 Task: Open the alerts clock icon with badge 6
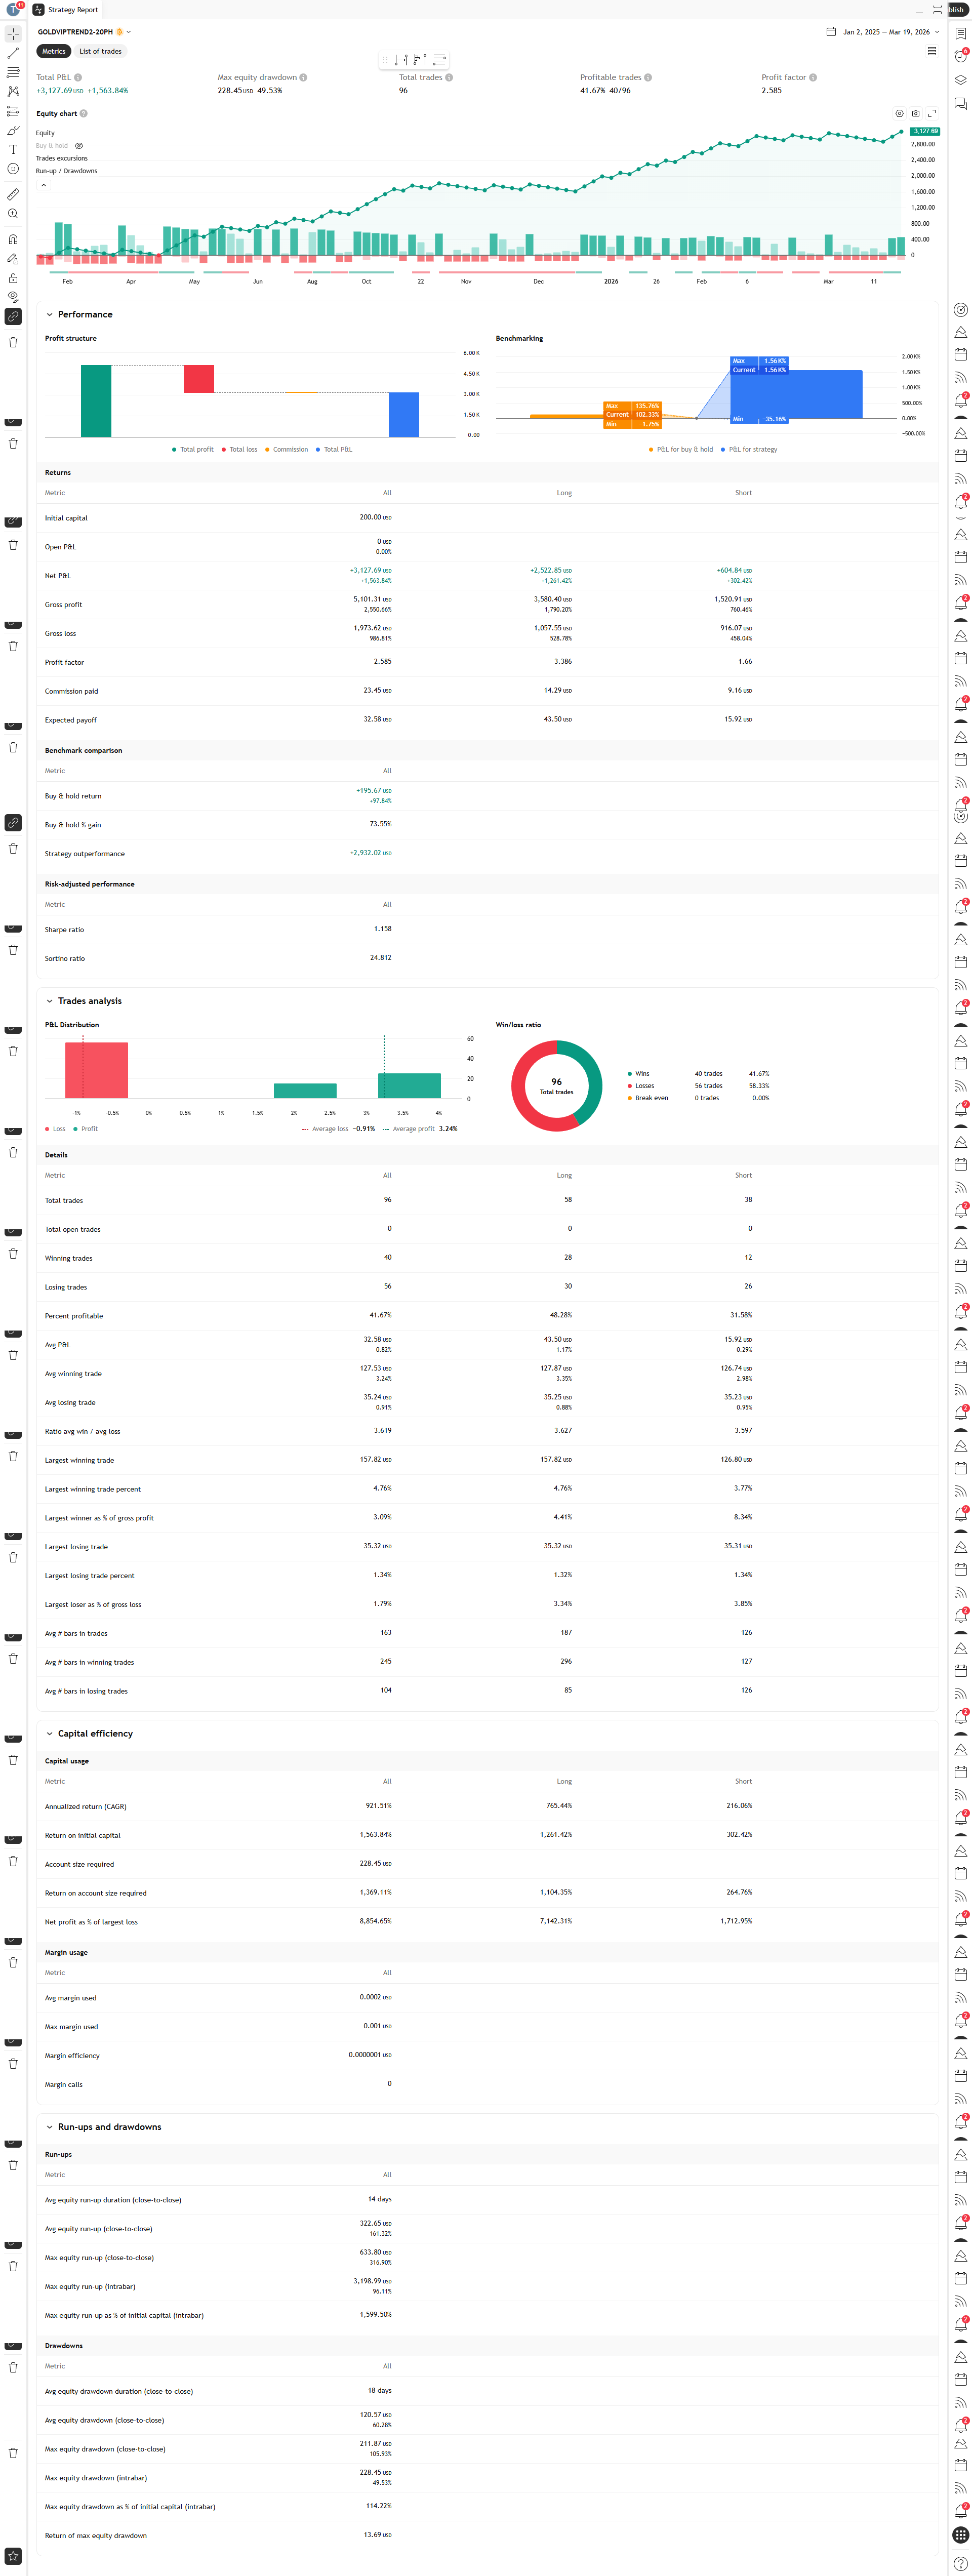pos(960,56)
